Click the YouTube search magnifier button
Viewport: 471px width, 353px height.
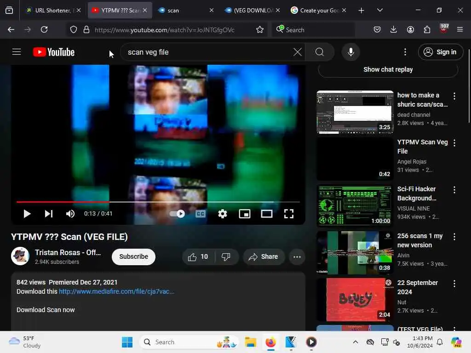click(x=320, y=52)
